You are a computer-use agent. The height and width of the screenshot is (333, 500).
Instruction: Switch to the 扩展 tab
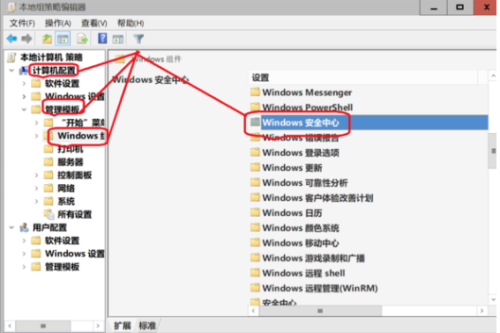123,326
